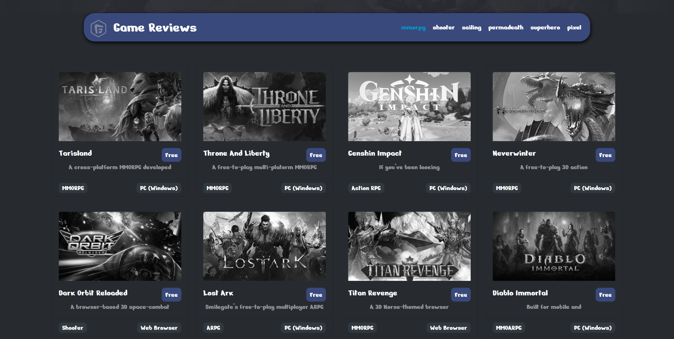This screenshot has width=674, height=339.
Task: Click description 'A free-to-play 3D action'
Action: click(x=554, y=167)
